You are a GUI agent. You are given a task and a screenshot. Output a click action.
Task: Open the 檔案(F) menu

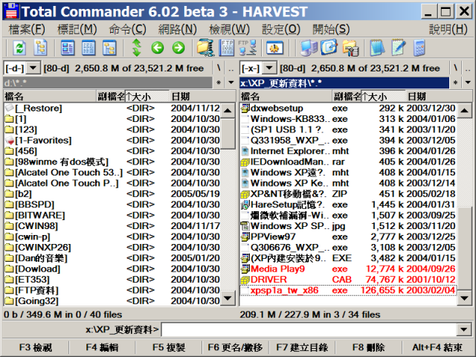click(27, 30)
